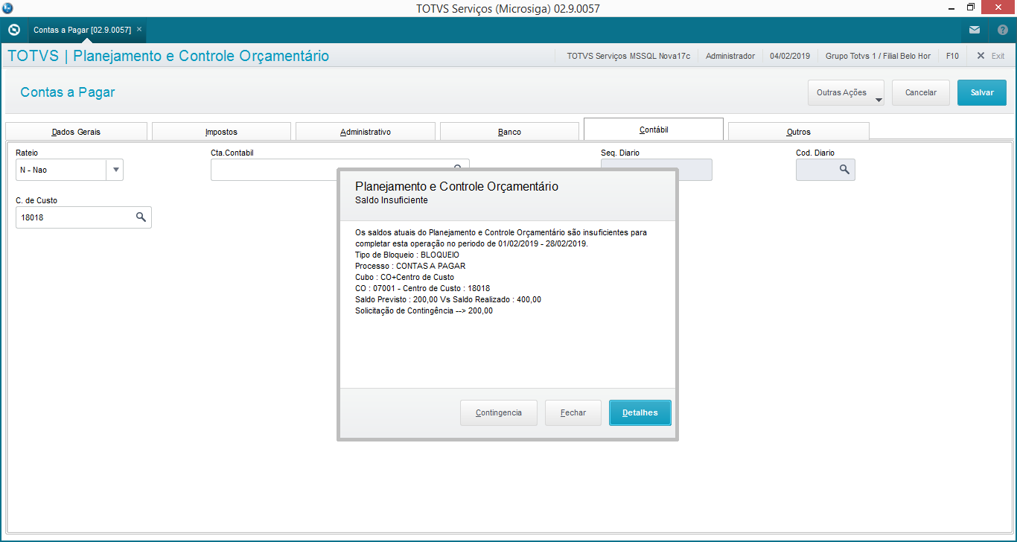Screen dimensions: 1017x542
Task: Switch to the Impostos tab
Action: pos(221,132)
